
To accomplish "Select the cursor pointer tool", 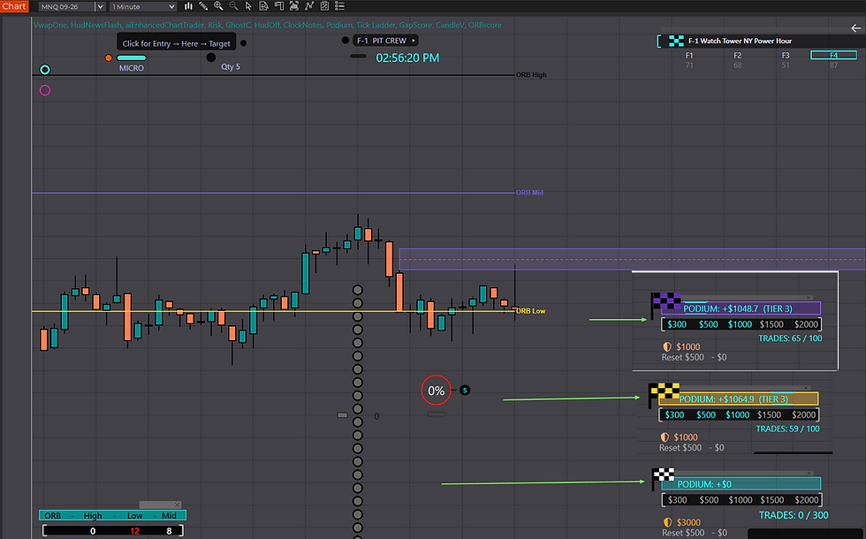I will (x=248, y=6).
